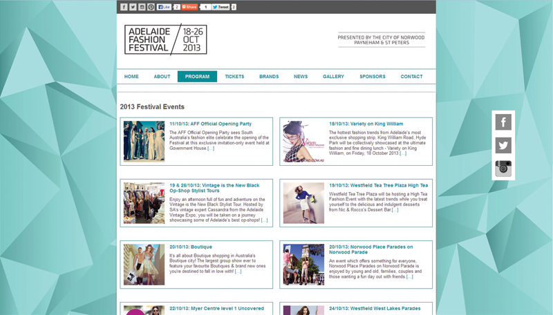Open Norwood Place Parades event link
553x315 pixels.
click(371, 249)
